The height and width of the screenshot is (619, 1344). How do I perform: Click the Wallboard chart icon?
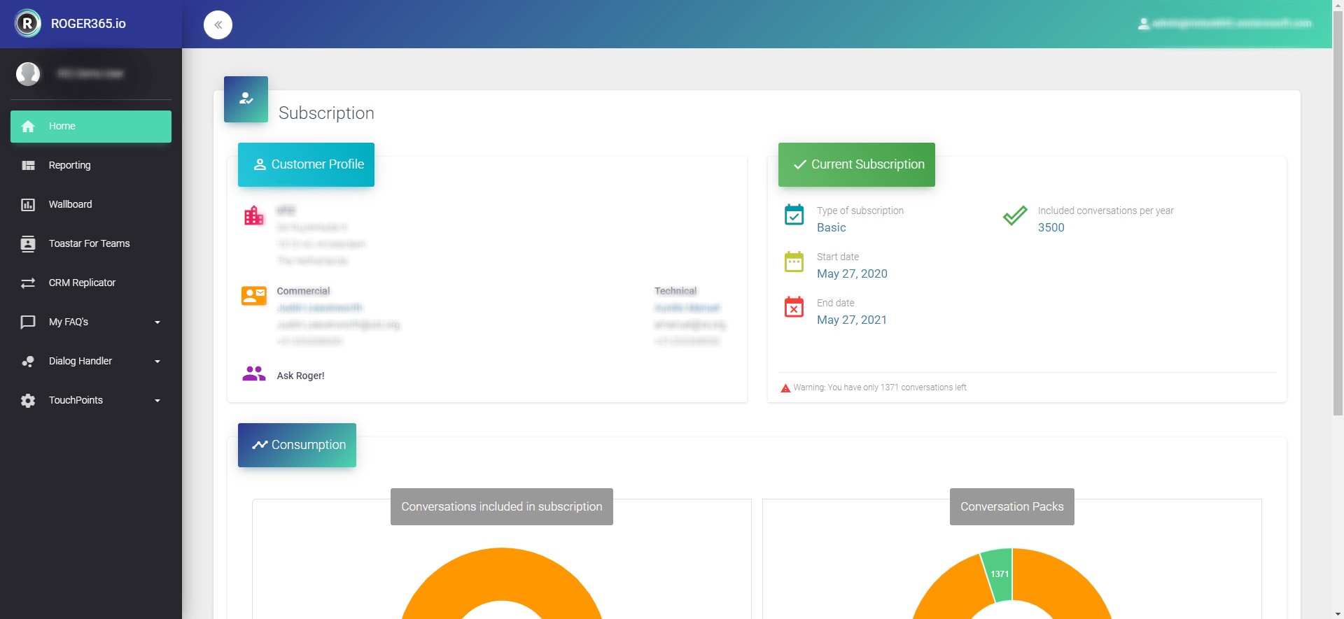pyautogui.click(x=28, y=205)
